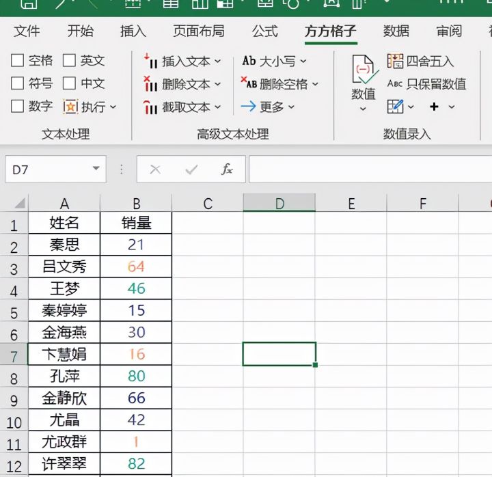Expand the 更多 dropdown arrow
This screenshot has width=492, height=477.
pos(292,107)
